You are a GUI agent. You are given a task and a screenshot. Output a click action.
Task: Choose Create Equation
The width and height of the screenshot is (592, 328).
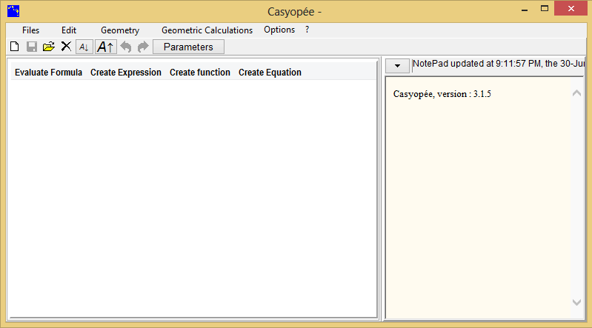tap(270, 73)
